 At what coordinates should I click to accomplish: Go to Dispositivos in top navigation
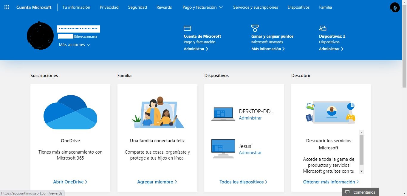click(298, 7)
